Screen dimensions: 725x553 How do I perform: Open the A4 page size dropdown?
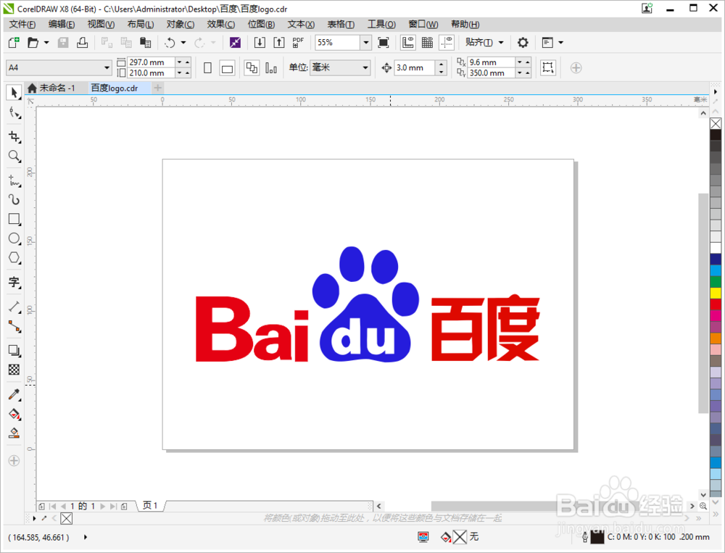(105, 67)
